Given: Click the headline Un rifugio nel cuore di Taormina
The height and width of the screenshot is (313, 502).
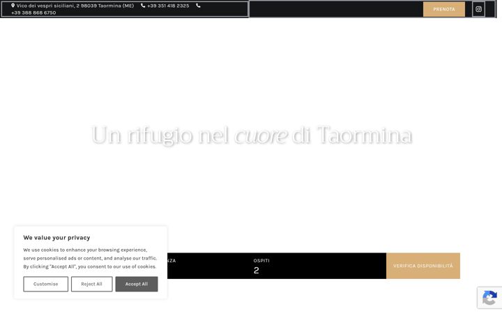Looking at the screenshot, I should (x=252, y=135).
